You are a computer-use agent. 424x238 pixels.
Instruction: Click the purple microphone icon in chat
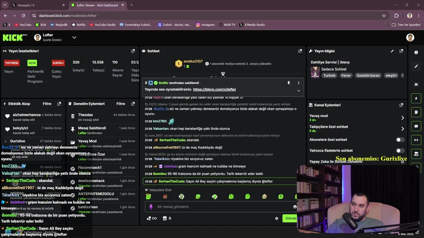[x=151, y=207]
